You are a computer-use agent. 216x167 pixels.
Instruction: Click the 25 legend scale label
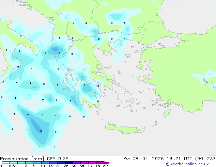66,166
